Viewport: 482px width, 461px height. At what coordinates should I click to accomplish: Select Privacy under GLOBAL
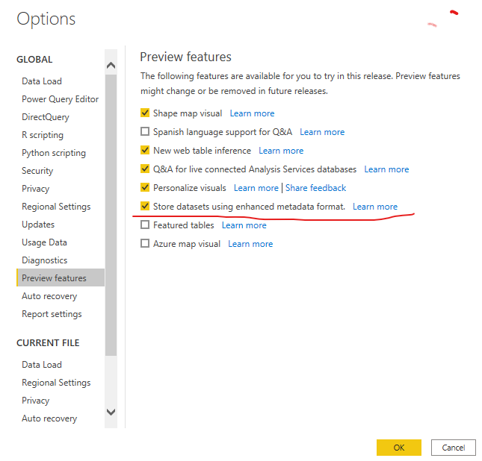click(35, 189)
